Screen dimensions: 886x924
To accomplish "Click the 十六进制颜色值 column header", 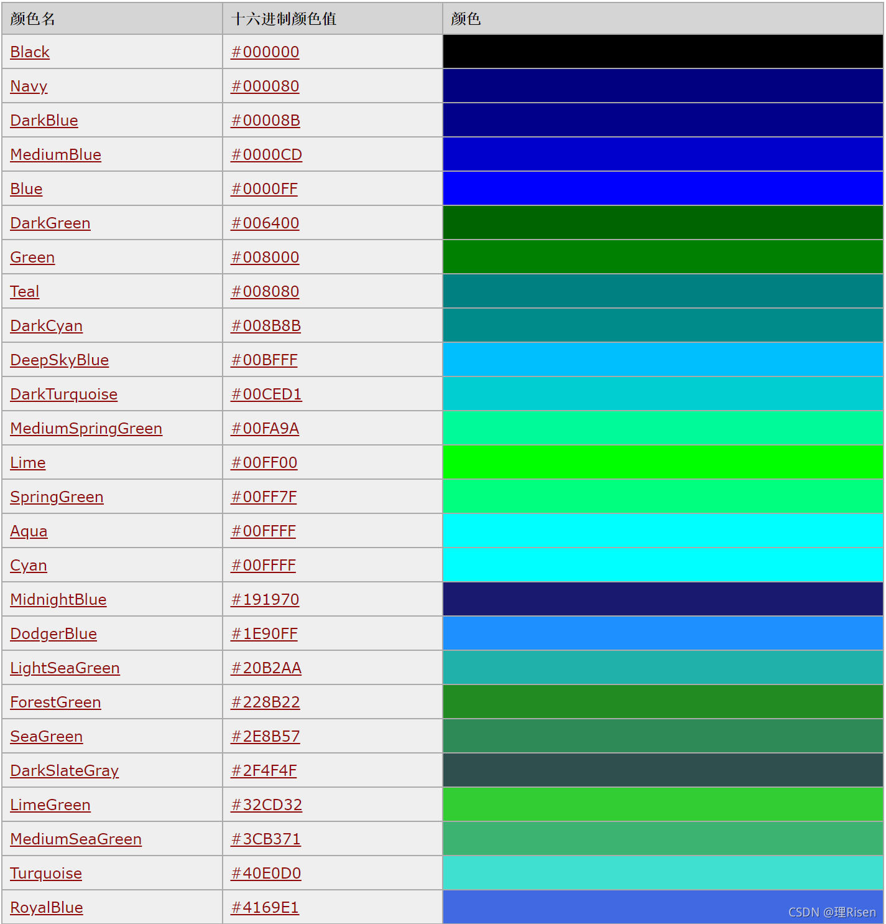I will click(332, 19).
